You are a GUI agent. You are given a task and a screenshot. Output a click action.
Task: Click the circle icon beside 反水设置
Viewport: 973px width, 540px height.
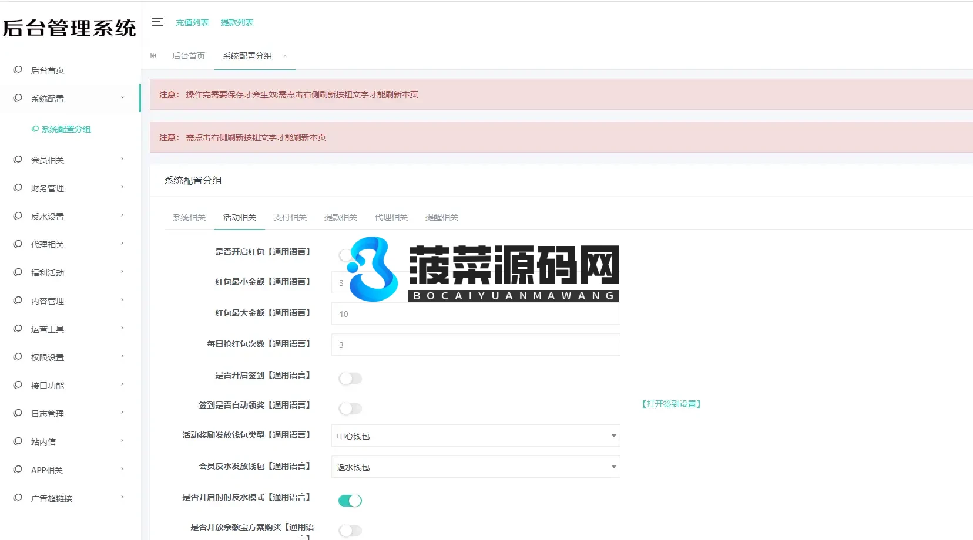[x=18, y=215]
